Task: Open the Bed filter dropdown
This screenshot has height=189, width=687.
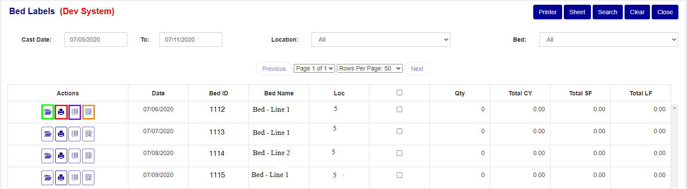Action: tap(608, 40)
